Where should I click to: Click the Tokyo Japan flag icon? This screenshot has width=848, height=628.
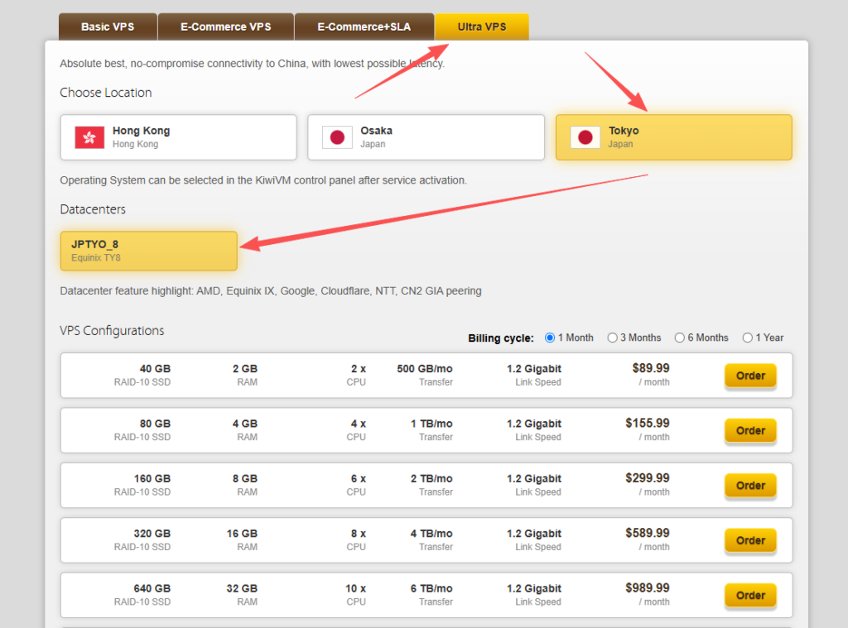point(585,137)
